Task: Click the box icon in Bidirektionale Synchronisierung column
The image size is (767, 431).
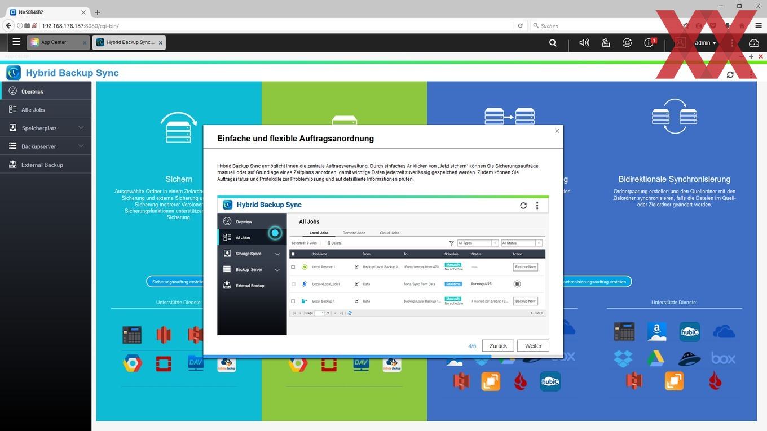Action: tap(724, 357)
